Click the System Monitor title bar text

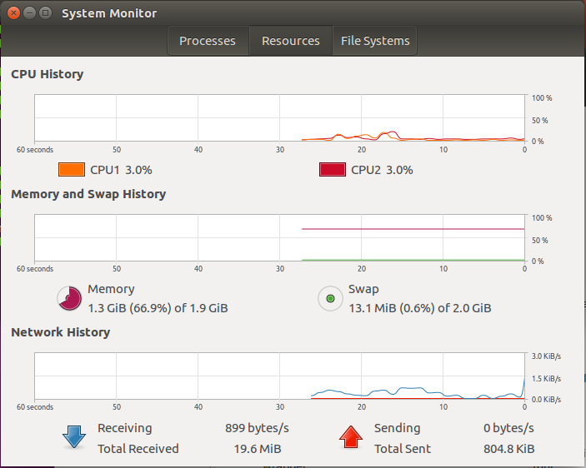coord(109,13)
